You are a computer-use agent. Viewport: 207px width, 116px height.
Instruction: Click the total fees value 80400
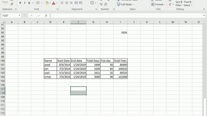tap(120, 65)
